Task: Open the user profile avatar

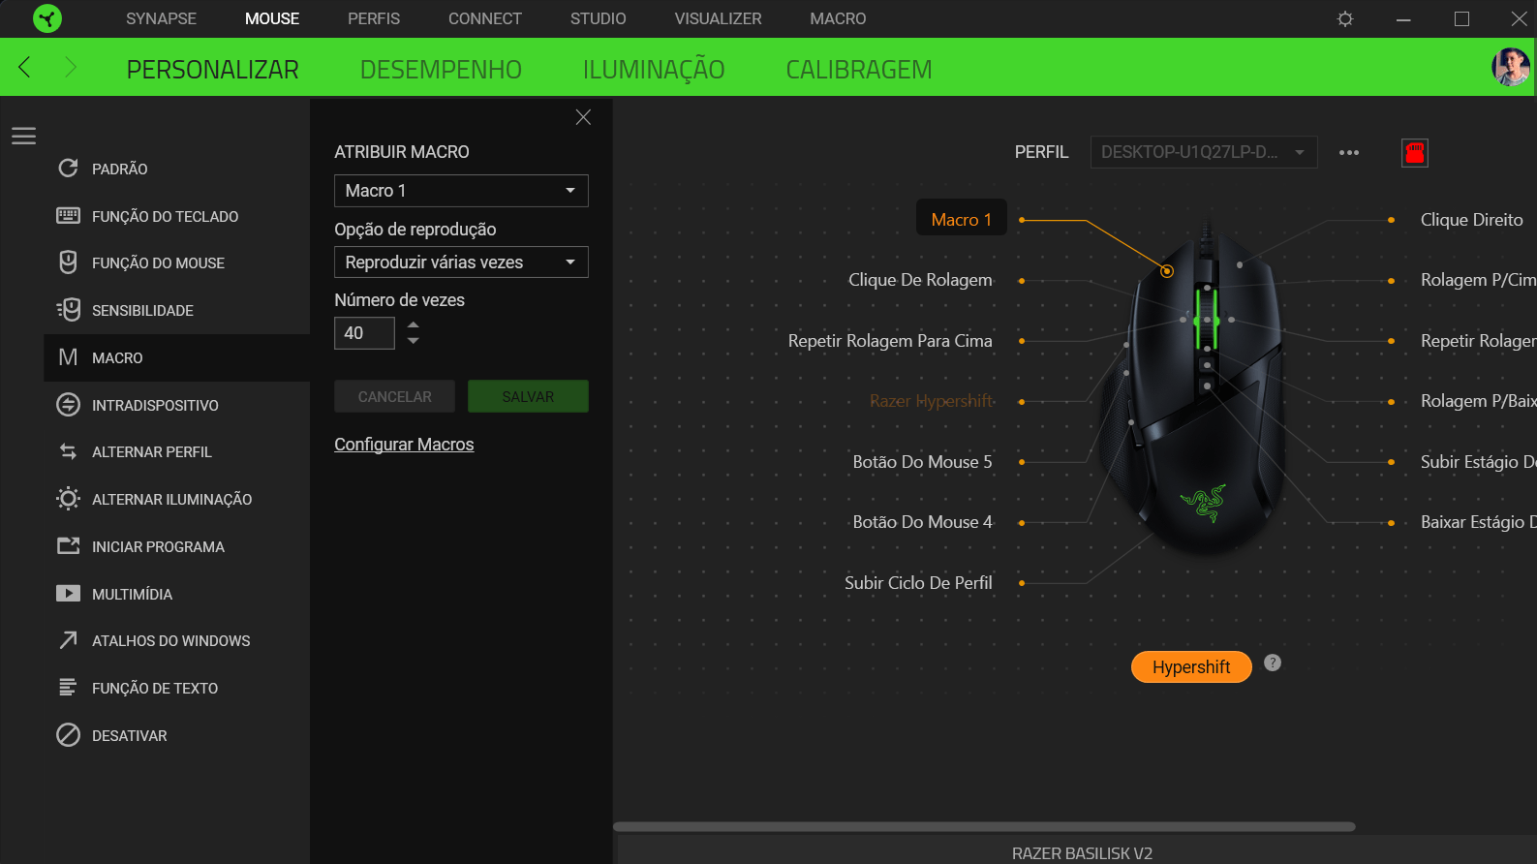Action: point(1511,67)
